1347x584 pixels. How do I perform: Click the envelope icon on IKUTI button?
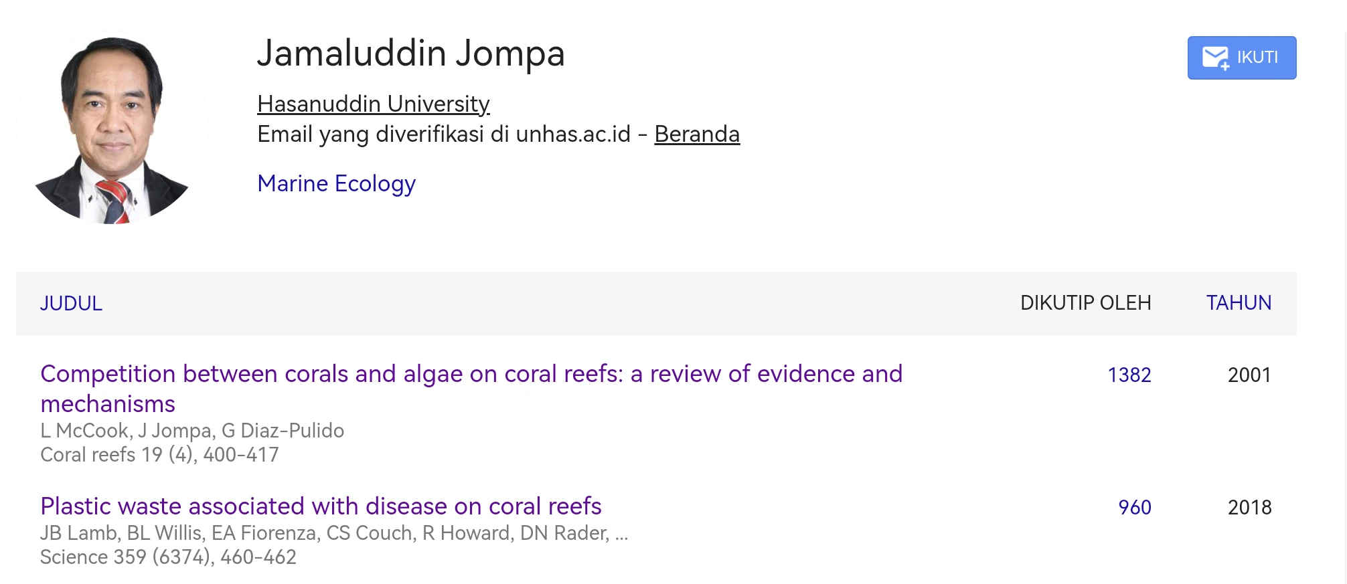pos(1215,58)
